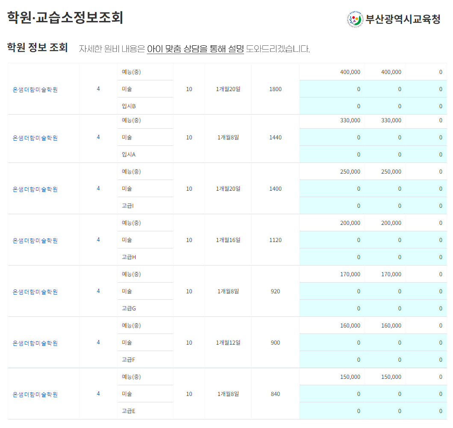The height and width of the screenshot is (428, 453).
Task: Click the 부산광역시교육청 logo emblem
Action: pos(355,19)
